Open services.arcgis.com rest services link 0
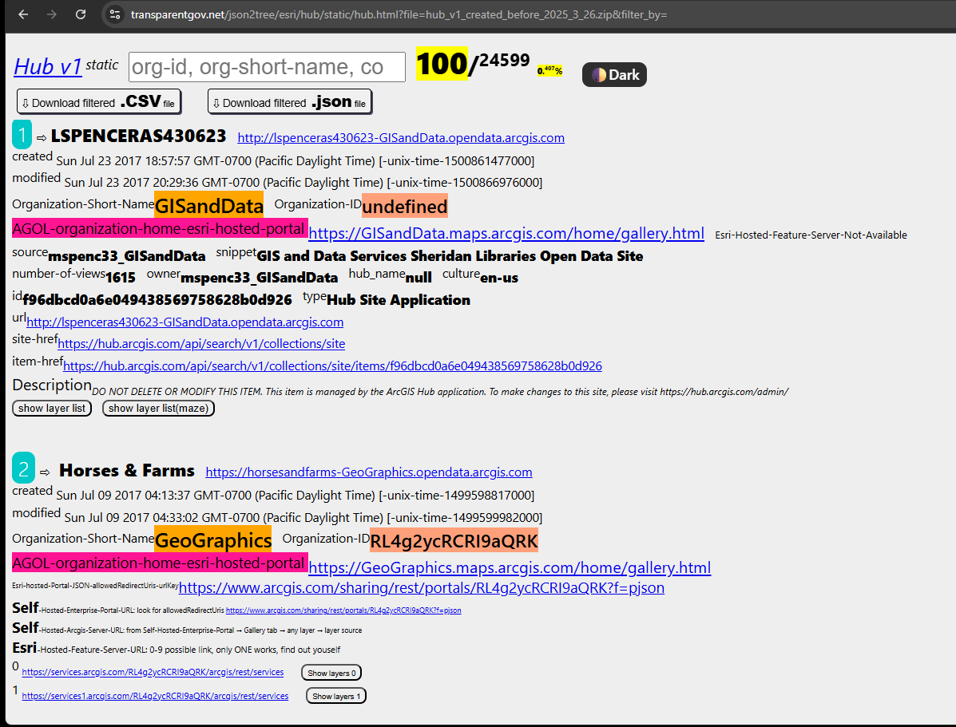Image resolution: width=956 pixels, height=727 pixels. click(153, 672)
